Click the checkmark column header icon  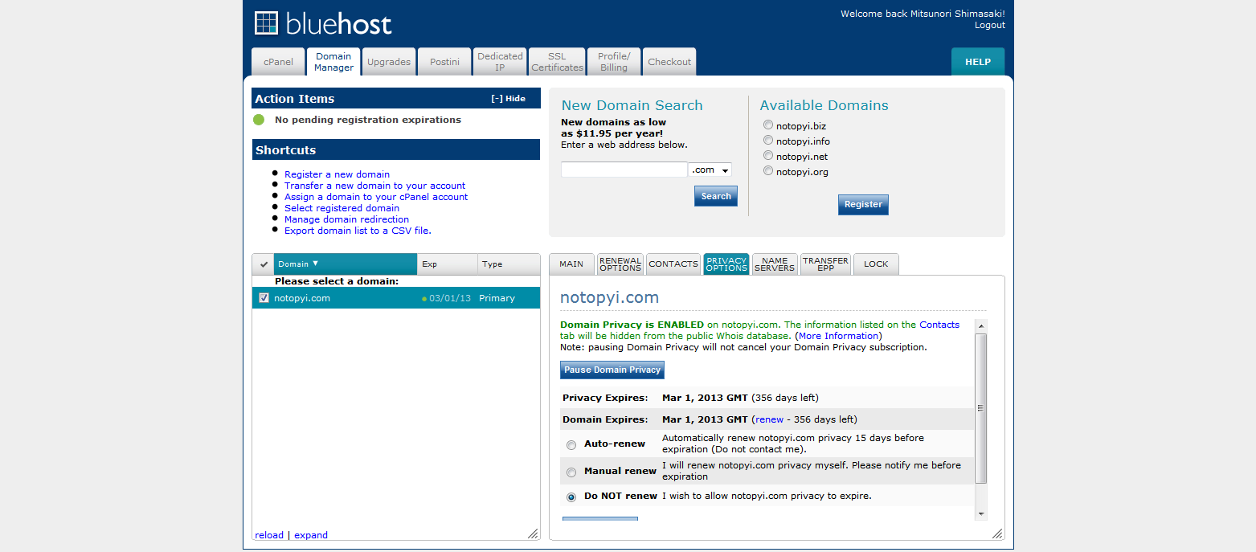coord(264,264)
